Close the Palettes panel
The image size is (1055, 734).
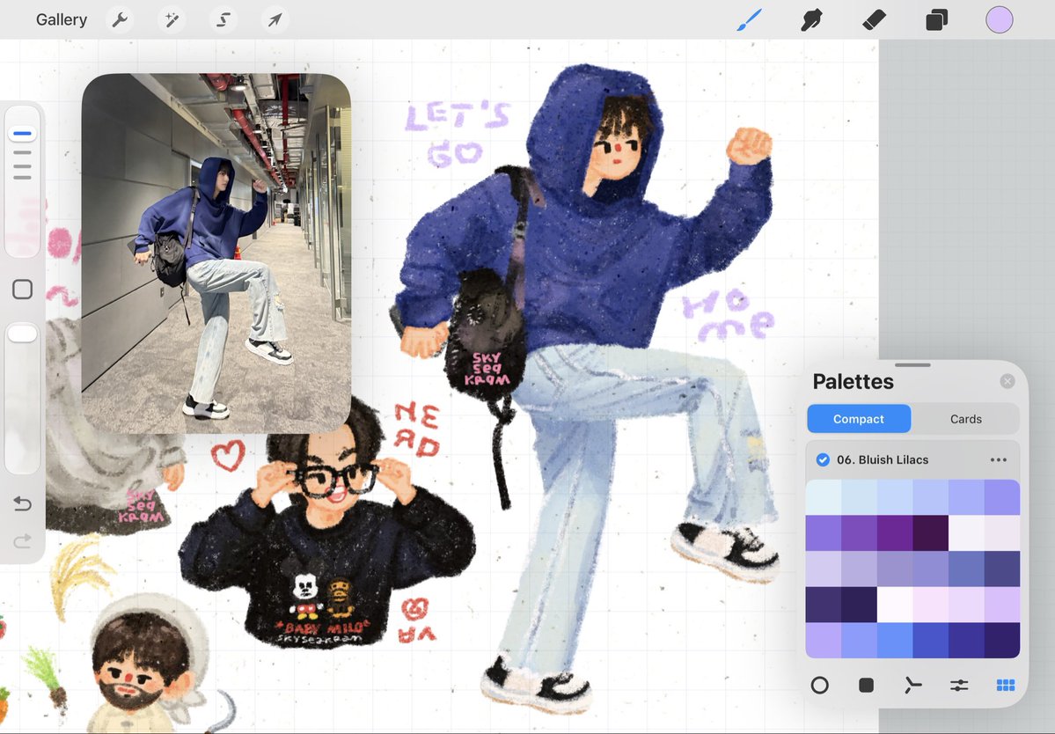click(1007, 381)
